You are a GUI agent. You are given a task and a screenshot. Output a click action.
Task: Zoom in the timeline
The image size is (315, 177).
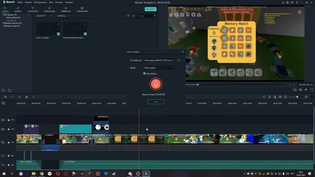[x=306, y=97]
